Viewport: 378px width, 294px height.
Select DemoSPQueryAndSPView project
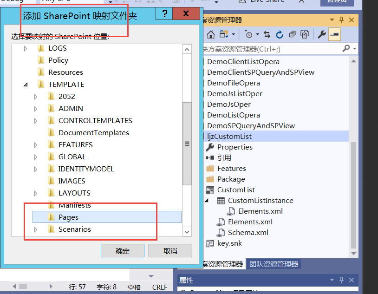(x=251, y=125)
